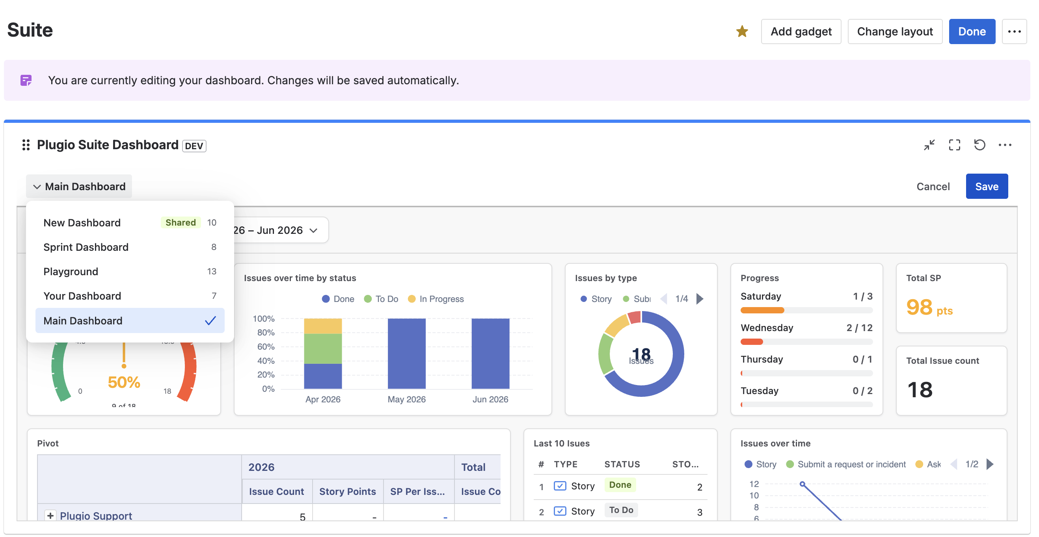Select Sprint Dashboard from the list
This screenshot has height=537, width=1039.
(x=130, y=247)
